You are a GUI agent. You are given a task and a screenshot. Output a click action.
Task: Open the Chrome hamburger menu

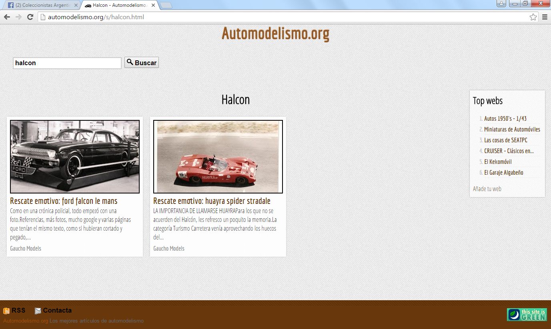click(x=545, y=17)
